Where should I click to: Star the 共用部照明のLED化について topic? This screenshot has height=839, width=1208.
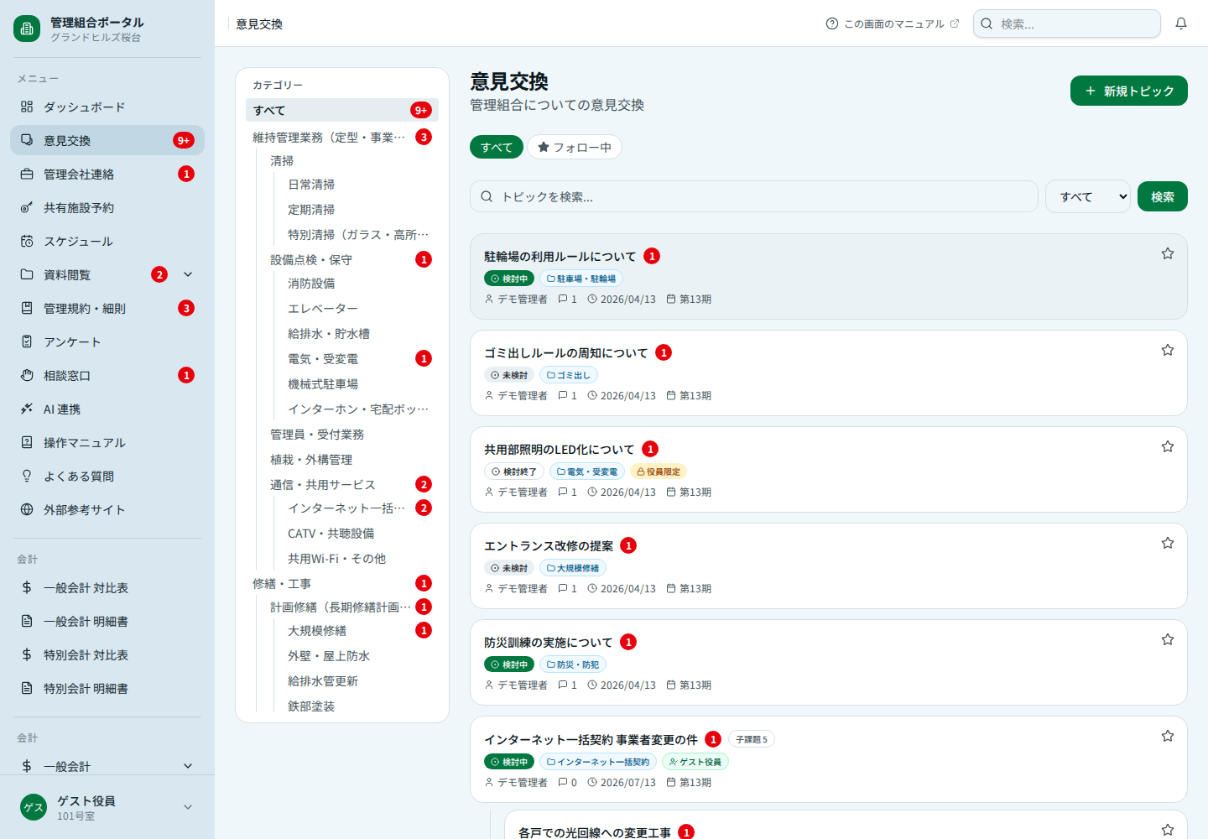tap(1167, 446)
